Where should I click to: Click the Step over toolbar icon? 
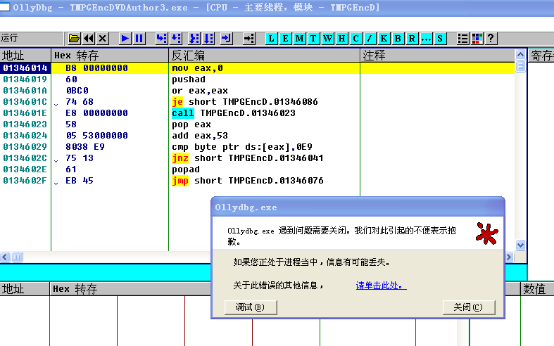(x=175, y=38)
